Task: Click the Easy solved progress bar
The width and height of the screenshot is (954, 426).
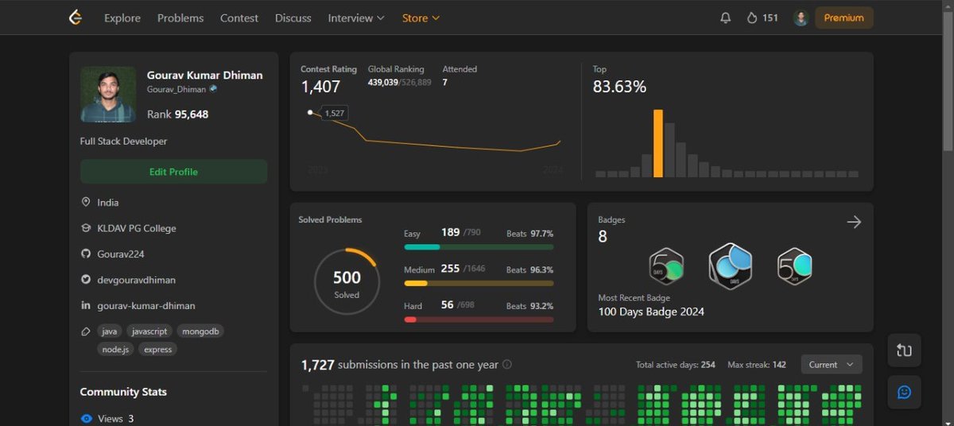Action: 479,247
